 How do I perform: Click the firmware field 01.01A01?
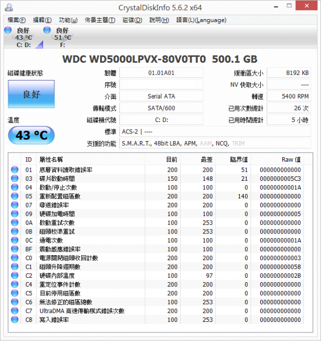(x=162, y=73)
